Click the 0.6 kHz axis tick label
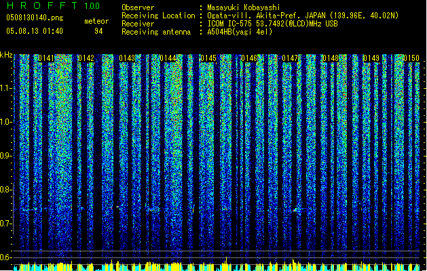 [5, 257]
